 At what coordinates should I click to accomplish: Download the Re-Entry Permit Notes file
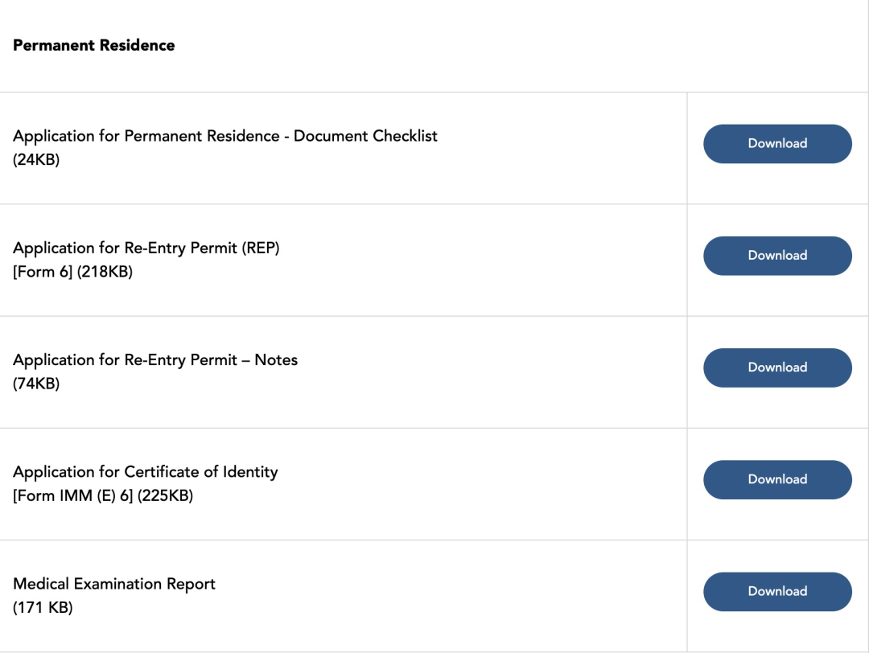(777, 368)
